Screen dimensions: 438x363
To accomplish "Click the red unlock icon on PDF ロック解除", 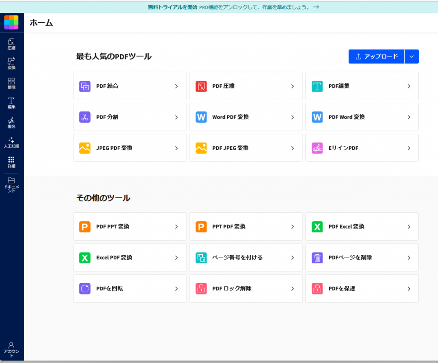I will point(201,289).
